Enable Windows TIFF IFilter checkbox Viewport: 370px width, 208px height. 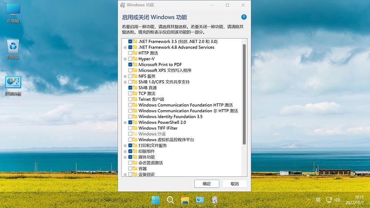130,128
